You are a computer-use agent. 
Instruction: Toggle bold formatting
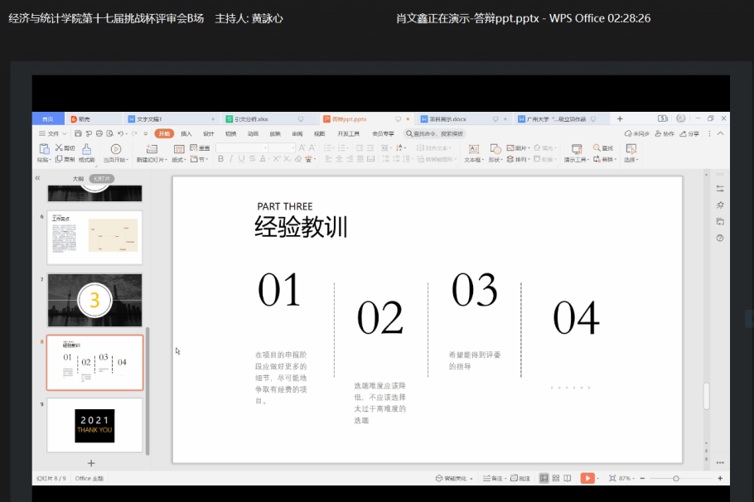[x=220, y=159]
